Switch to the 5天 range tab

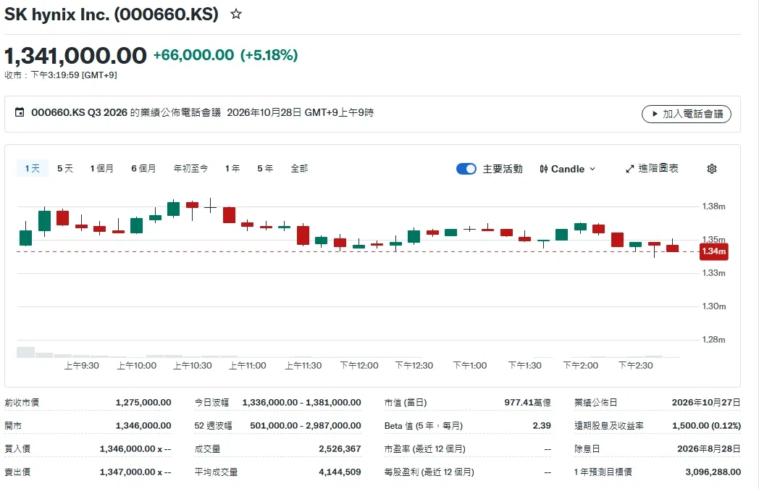[65, 169]
